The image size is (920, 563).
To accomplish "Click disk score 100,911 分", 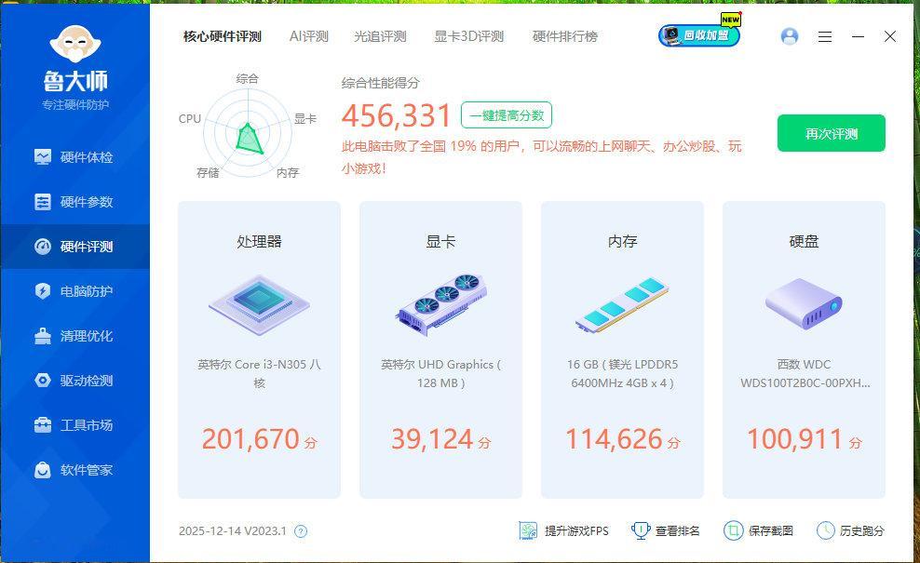I will [804, 439].
